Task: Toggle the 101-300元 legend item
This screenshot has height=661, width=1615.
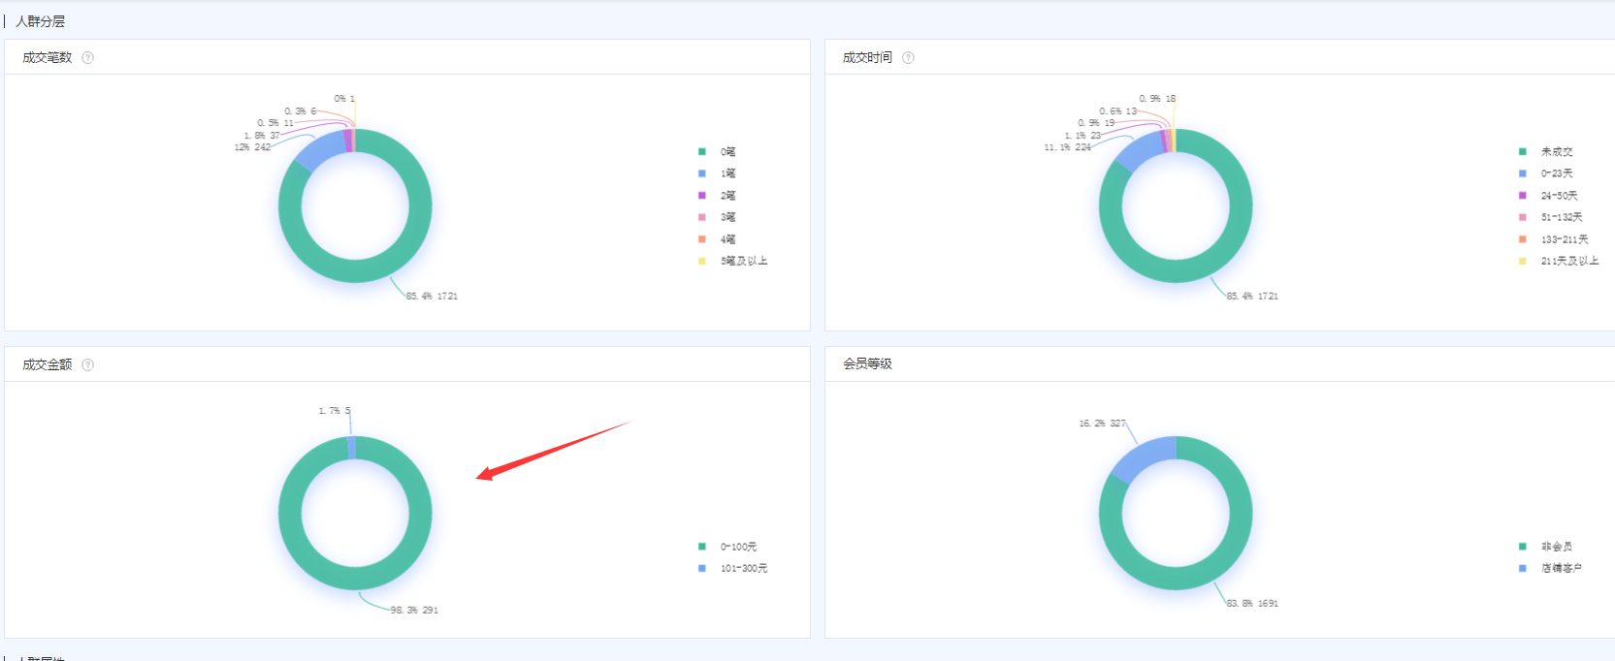Action: 742,569
